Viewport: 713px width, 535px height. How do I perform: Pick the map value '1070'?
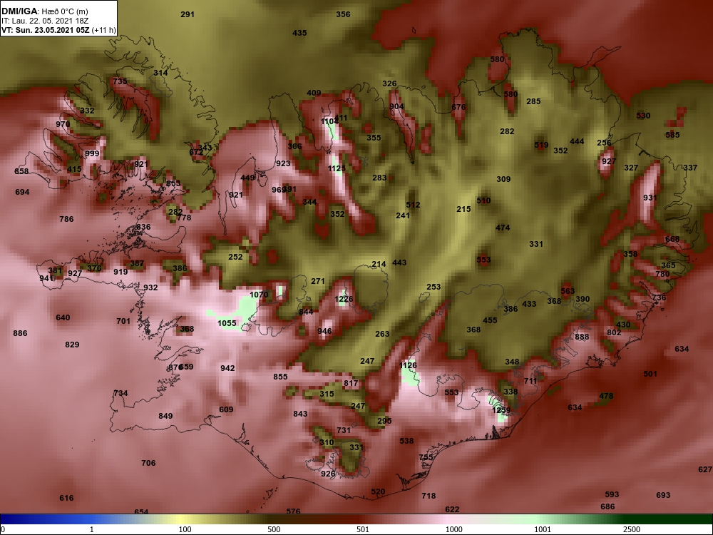(x=259, y=295)
